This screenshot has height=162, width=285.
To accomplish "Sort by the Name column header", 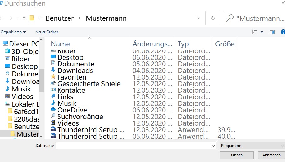I will click(60, 44).
